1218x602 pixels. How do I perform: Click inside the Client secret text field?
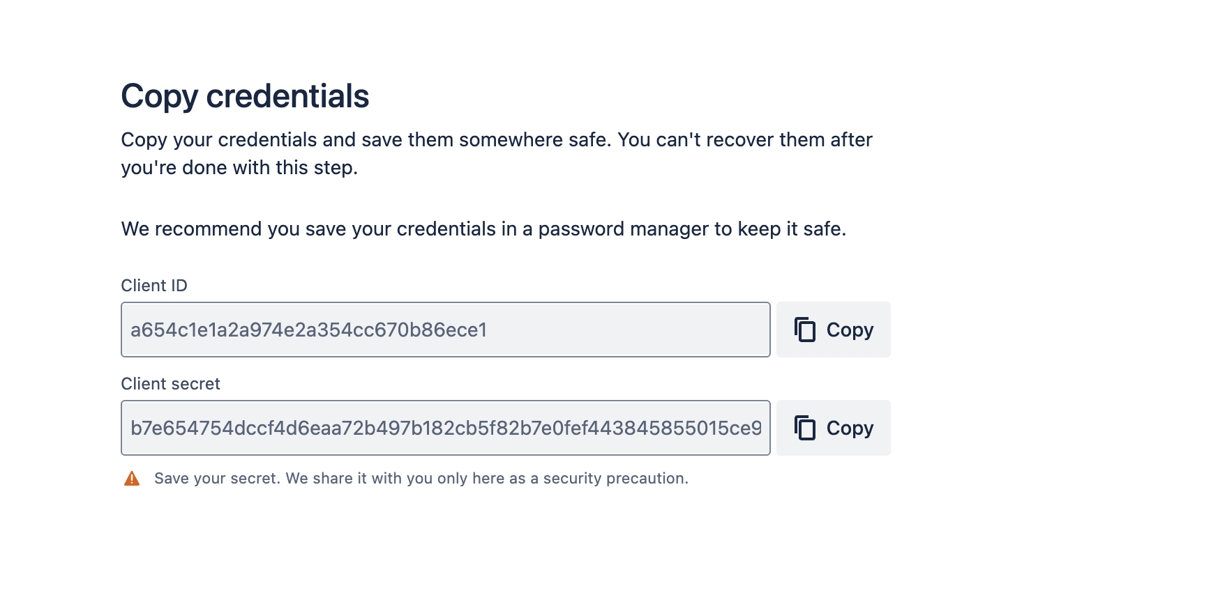pyautogui.click(x=446, y=428)
